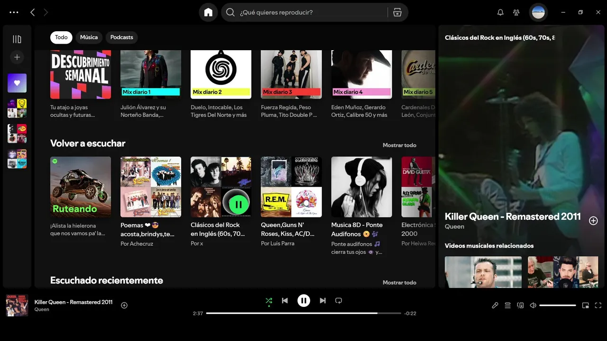The height and width of the screenshot is (341, 607).
Task: Open Clásicos del Rock header in side panel
Action: coord(500,38)
